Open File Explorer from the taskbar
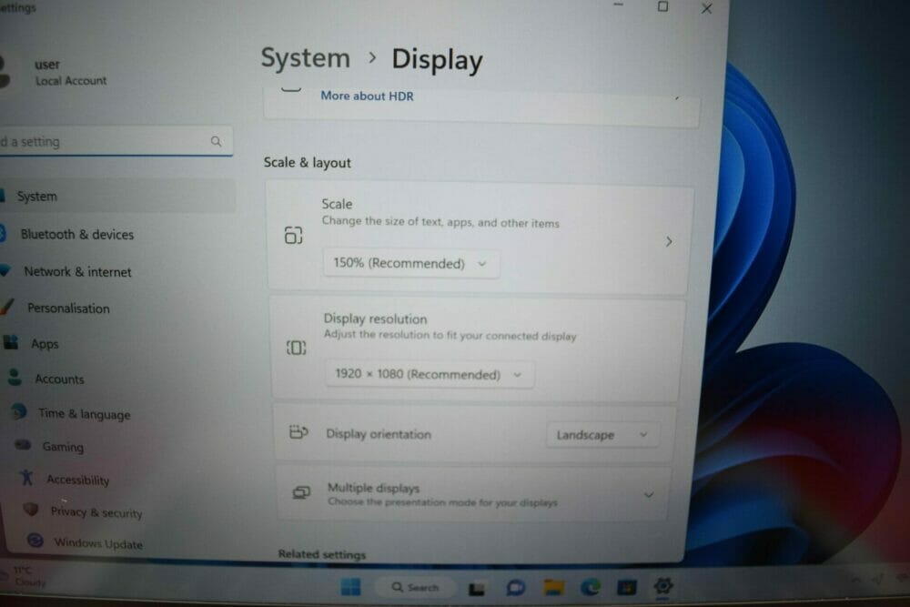This screenshot has width=910, height=607. click(x=553, y=587)
